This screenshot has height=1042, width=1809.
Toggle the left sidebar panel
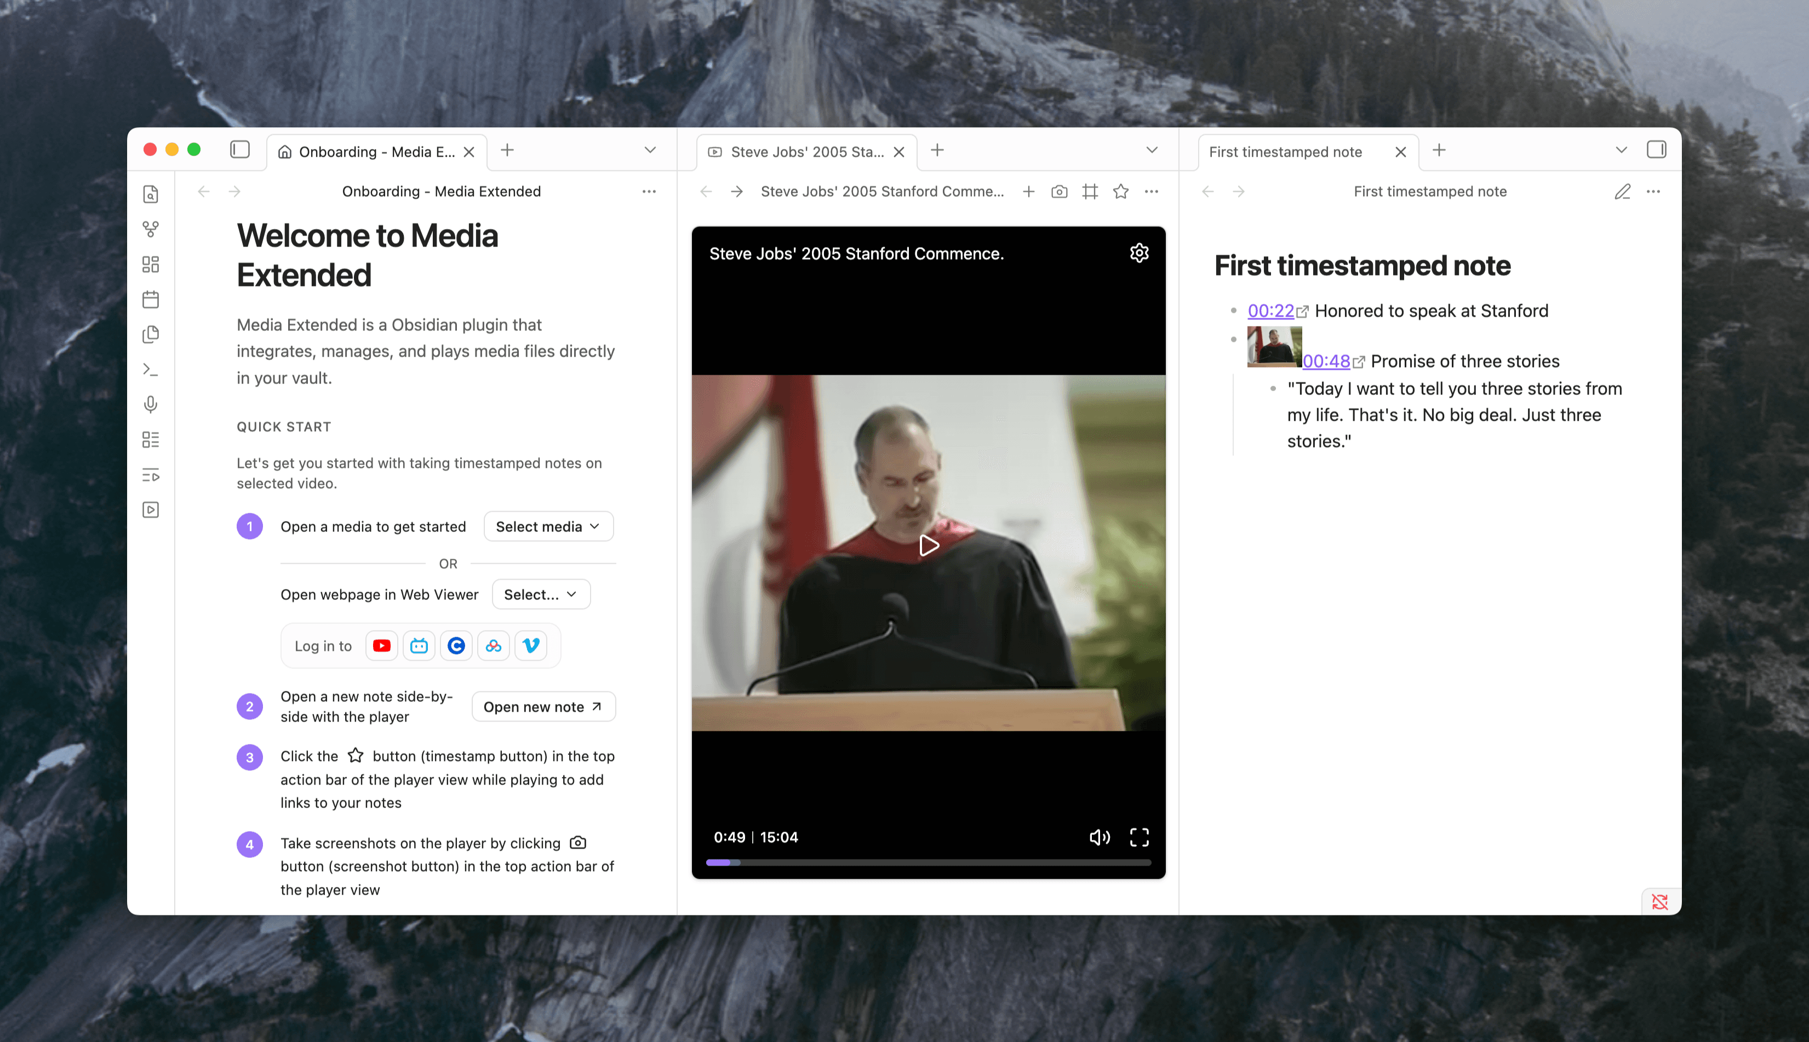240,150
